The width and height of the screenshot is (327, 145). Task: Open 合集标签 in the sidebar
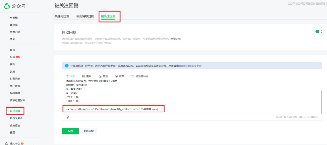point(15,125)
